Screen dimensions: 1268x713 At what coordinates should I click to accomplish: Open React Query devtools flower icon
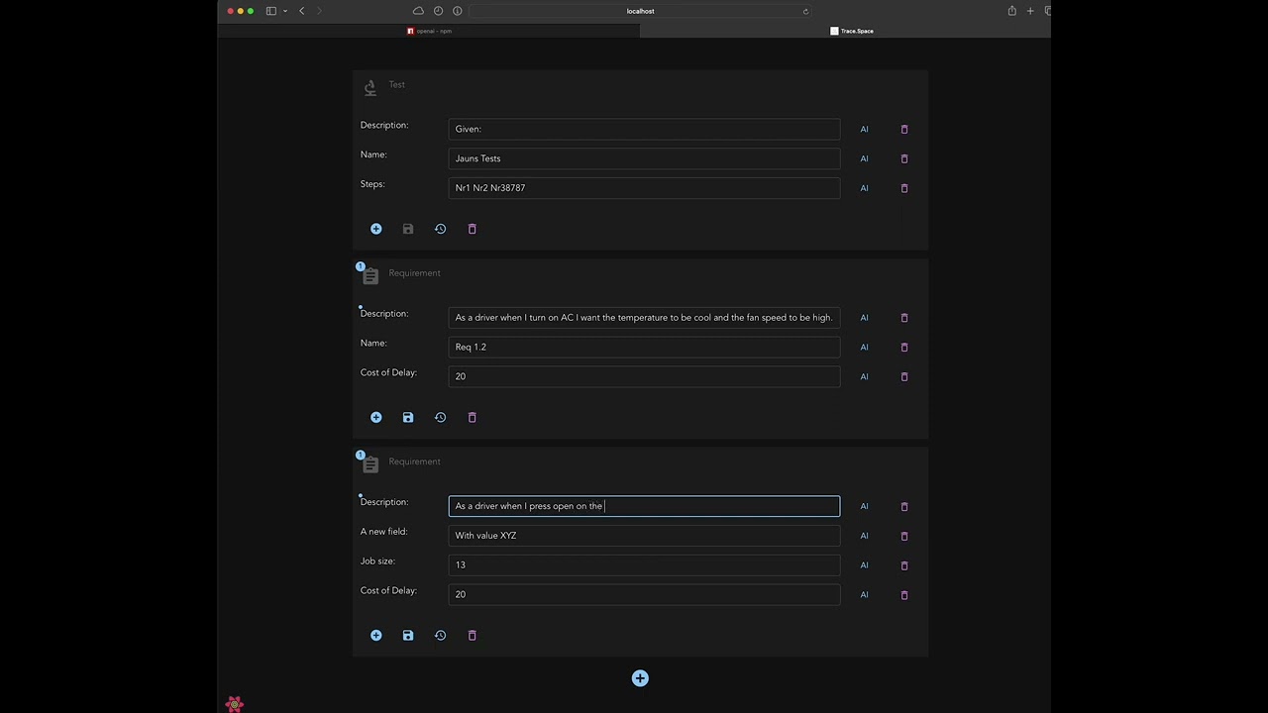coord(235,704)
